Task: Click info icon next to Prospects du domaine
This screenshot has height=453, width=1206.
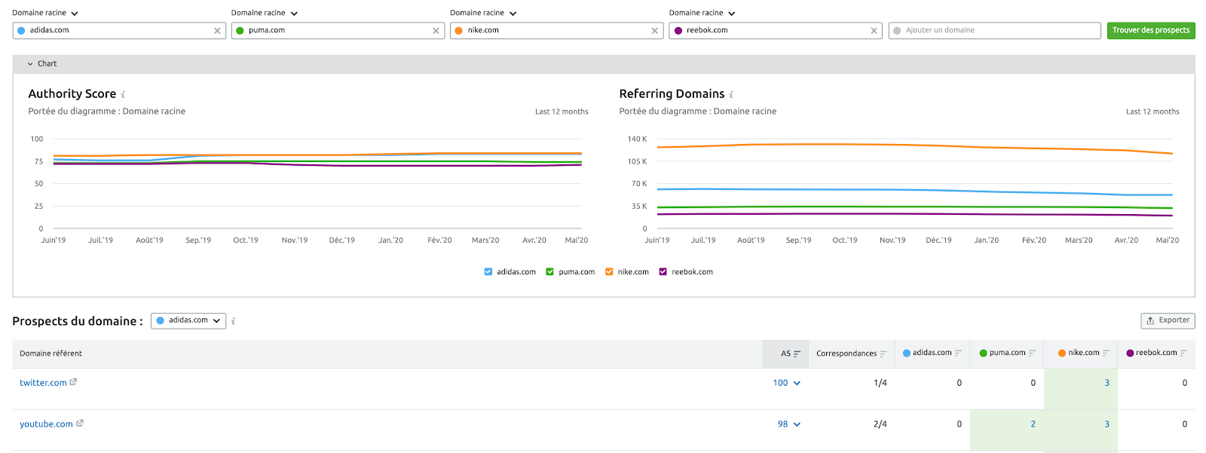Action: (x=234, y=321)
